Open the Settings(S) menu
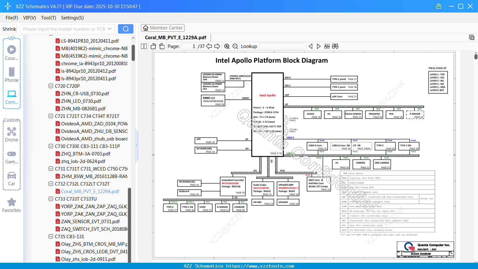This screenshot has height=269, width=478. click(72, 18)
